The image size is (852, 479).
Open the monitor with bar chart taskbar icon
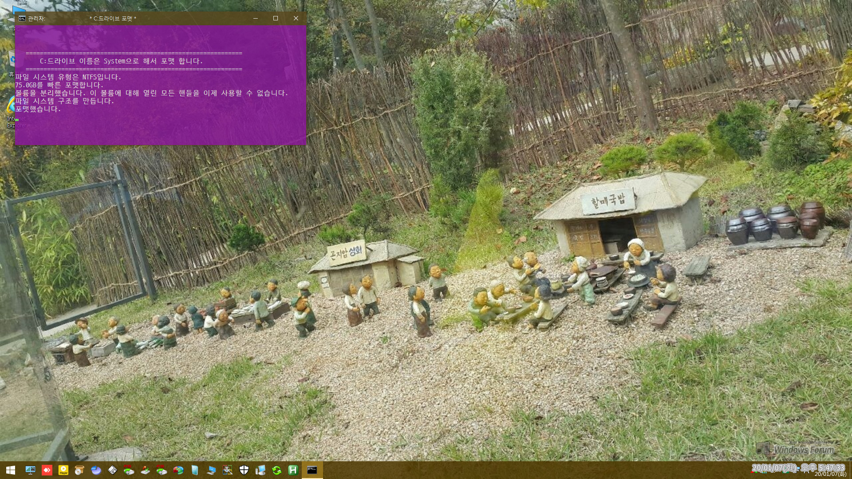[x=30, y=470]
